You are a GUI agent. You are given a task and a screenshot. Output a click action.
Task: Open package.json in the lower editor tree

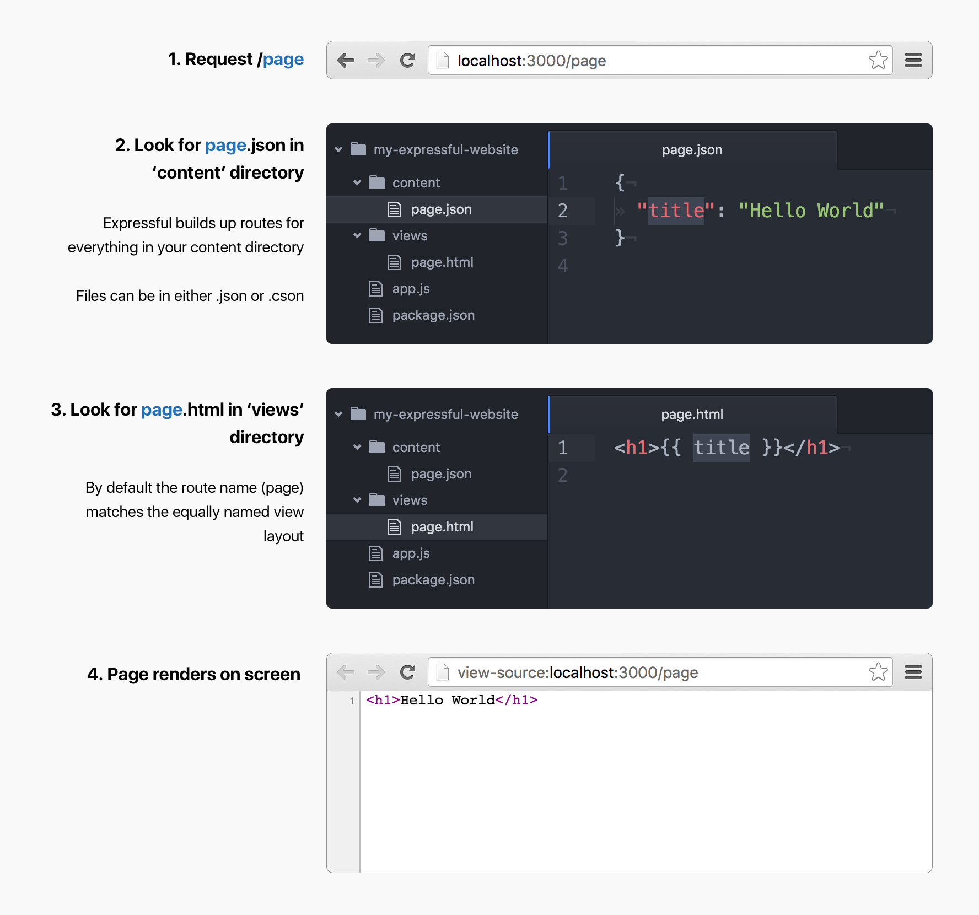(437, 580)
